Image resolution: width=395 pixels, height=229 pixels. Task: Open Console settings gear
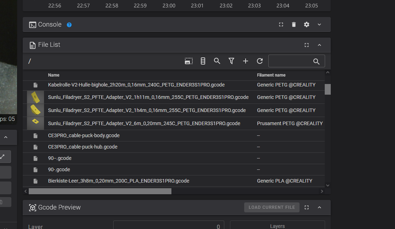point(306,24)
